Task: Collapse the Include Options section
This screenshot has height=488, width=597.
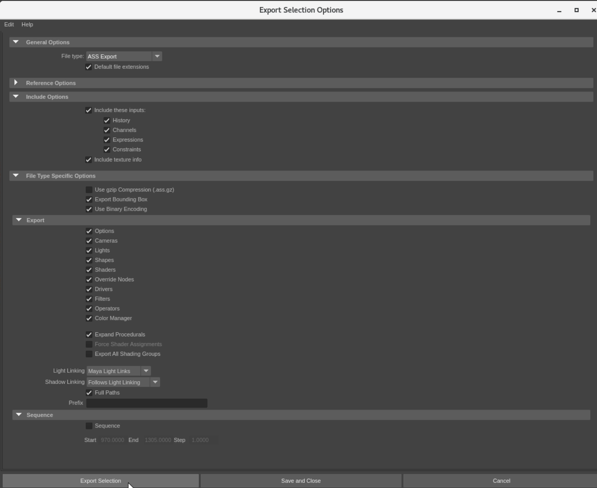Action: pos(16,97)
